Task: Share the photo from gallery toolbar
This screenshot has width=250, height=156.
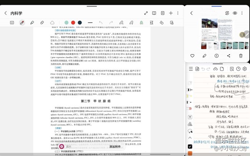Action: (x=228, y=56)
